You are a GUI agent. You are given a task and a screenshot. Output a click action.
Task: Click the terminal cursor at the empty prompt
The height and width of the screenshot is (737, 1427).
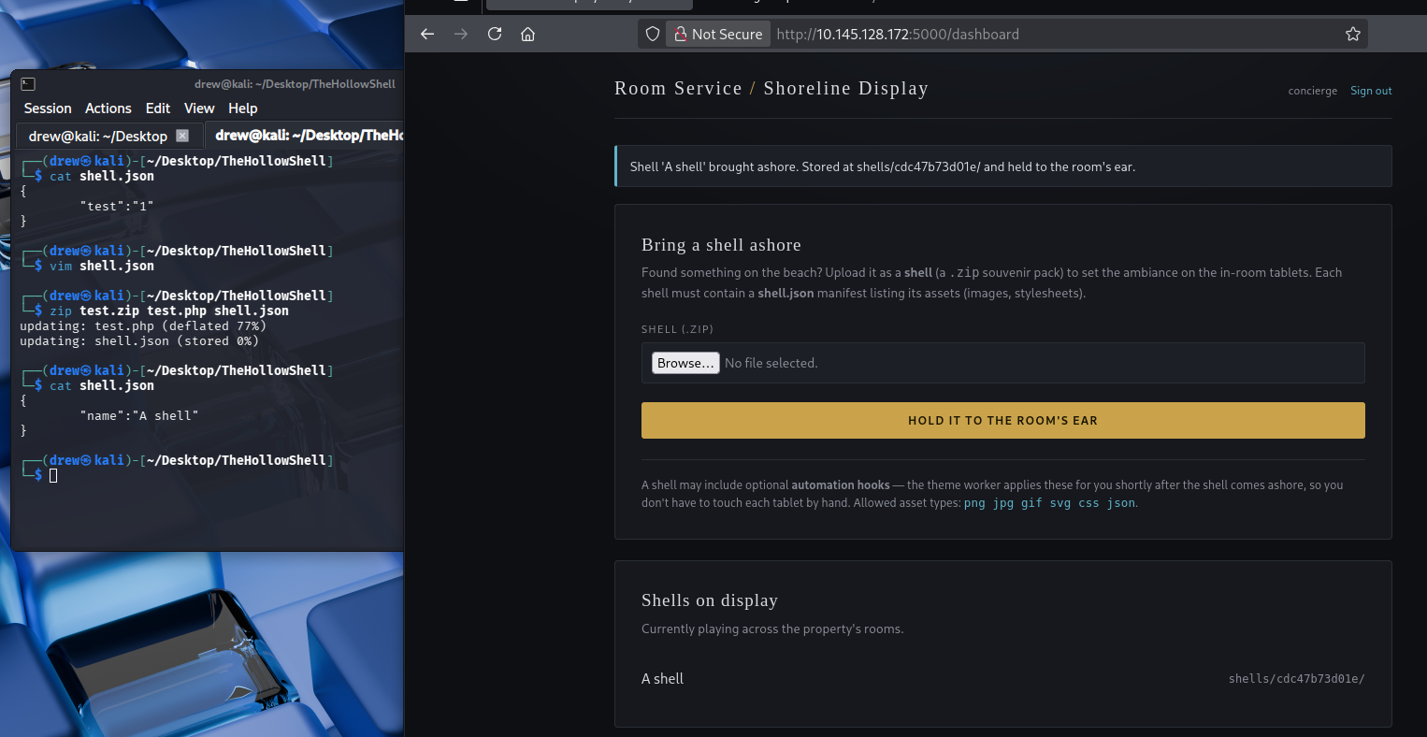53,475
